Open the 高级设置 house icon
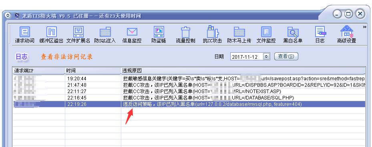372x147 pixels. [347, 35]
